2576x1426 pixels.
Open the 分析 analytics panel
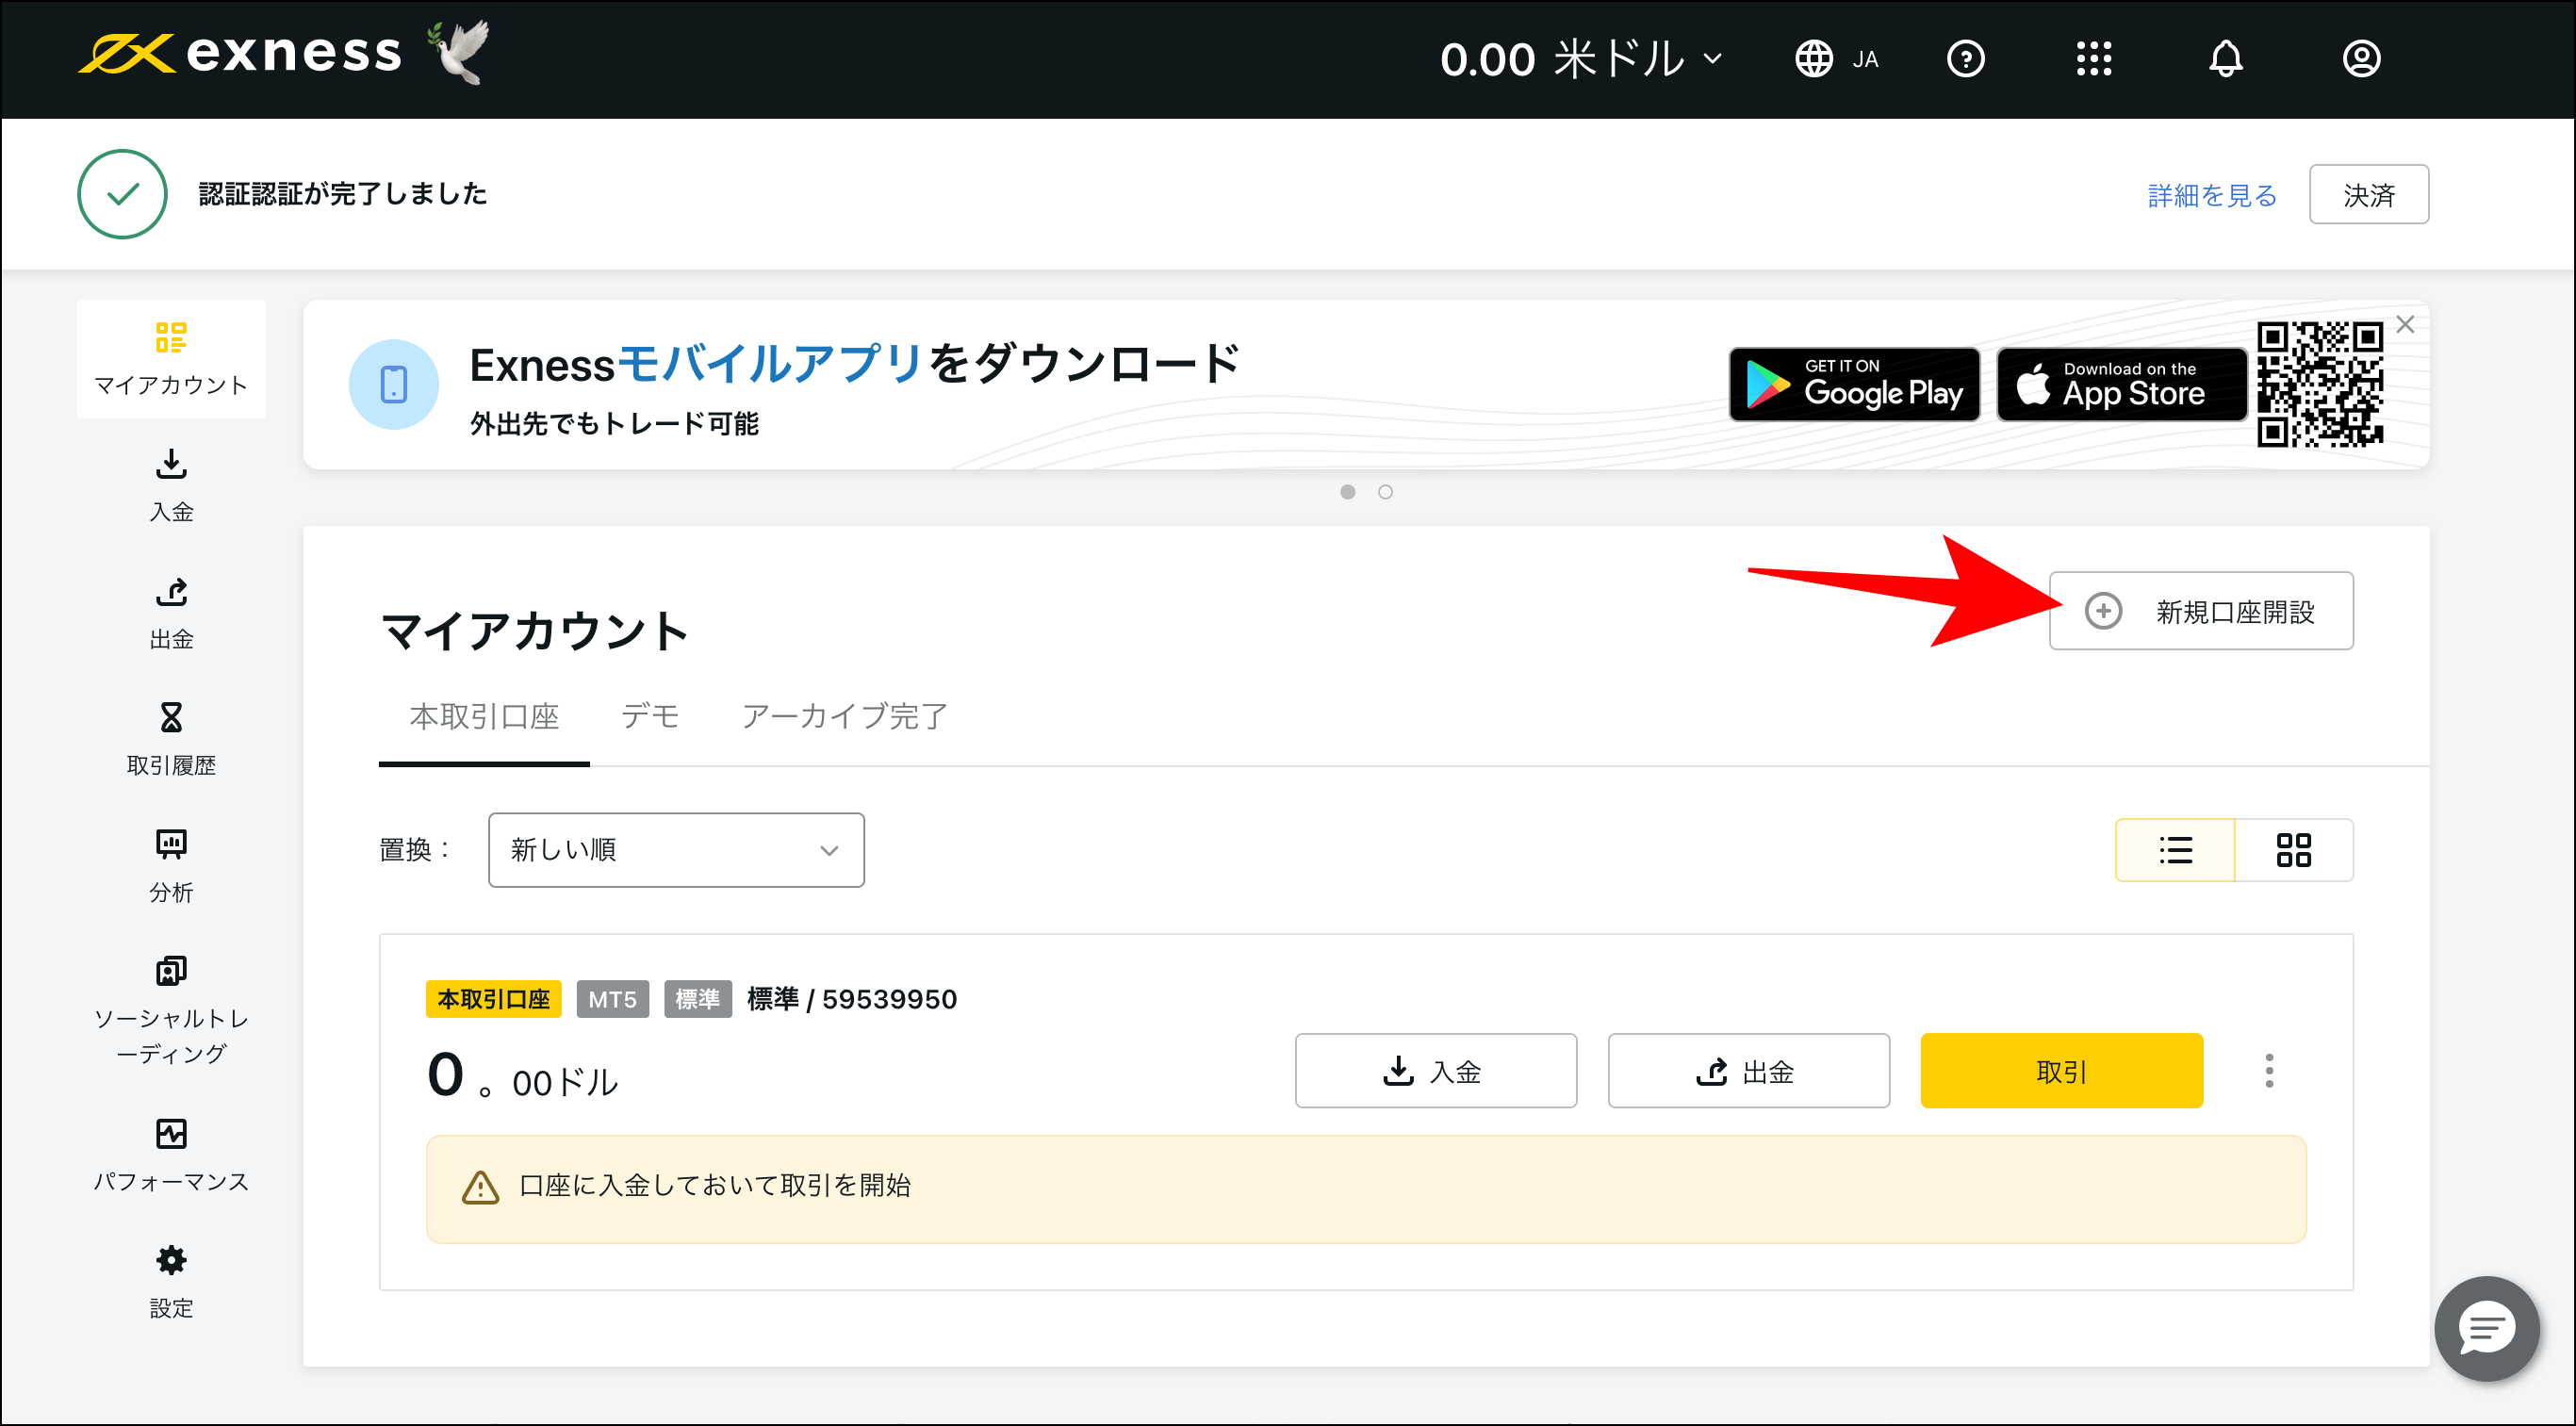tap(171, 864)
